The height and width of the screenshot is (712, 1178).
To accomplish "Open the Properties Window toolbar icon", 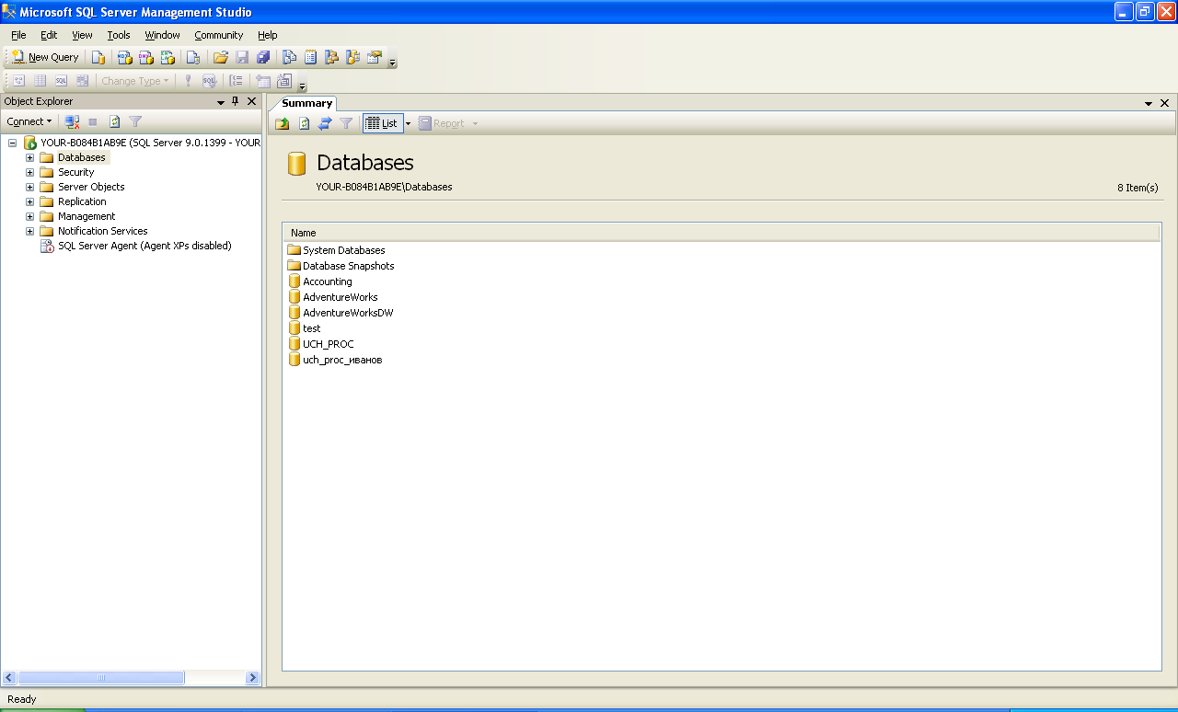I will click(375, 57).
